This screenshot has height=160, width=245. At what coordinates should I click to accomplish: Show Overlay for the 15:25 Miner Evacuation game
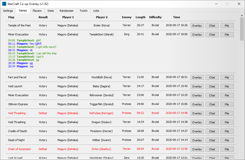197,95
